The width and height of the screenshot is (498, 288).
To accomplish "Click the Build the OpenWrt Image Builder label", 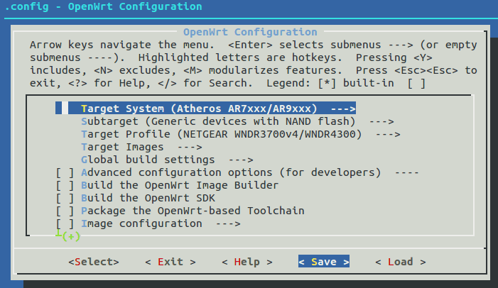I will click(180, 185).
